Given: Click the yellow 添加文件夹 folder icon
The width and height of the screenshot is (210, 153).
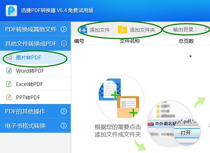Looking at the screenshot, I should coord(122,30).
